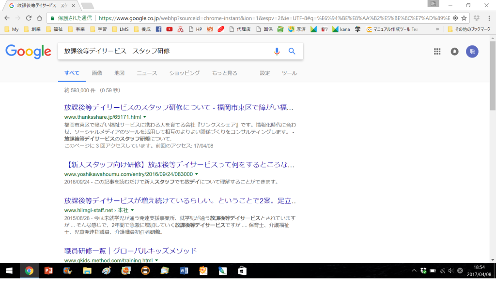
Task: Check battery status in system tray
Action: (x=433, y=271)
